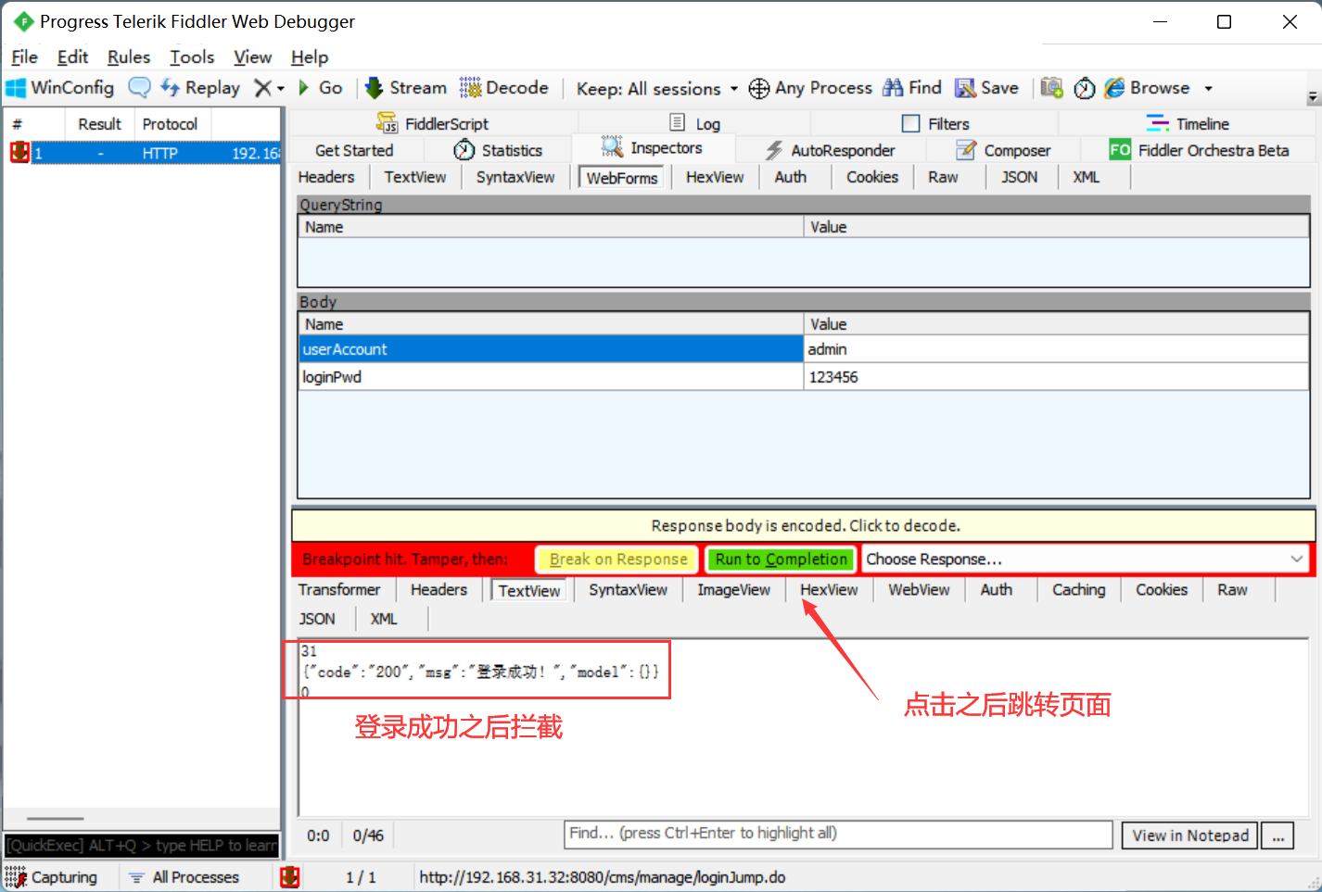The width and height of the screenshot is (1322, 892).
Task: Select the request SyntaxView tab
Action: coord(515,177)
